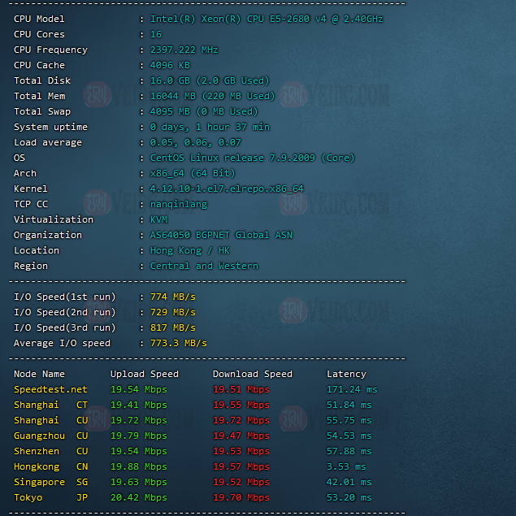The image size is (516, 516).
Task: Select the Average I/O speed 773.3 MB/s
Action: [x=179, y=343]
